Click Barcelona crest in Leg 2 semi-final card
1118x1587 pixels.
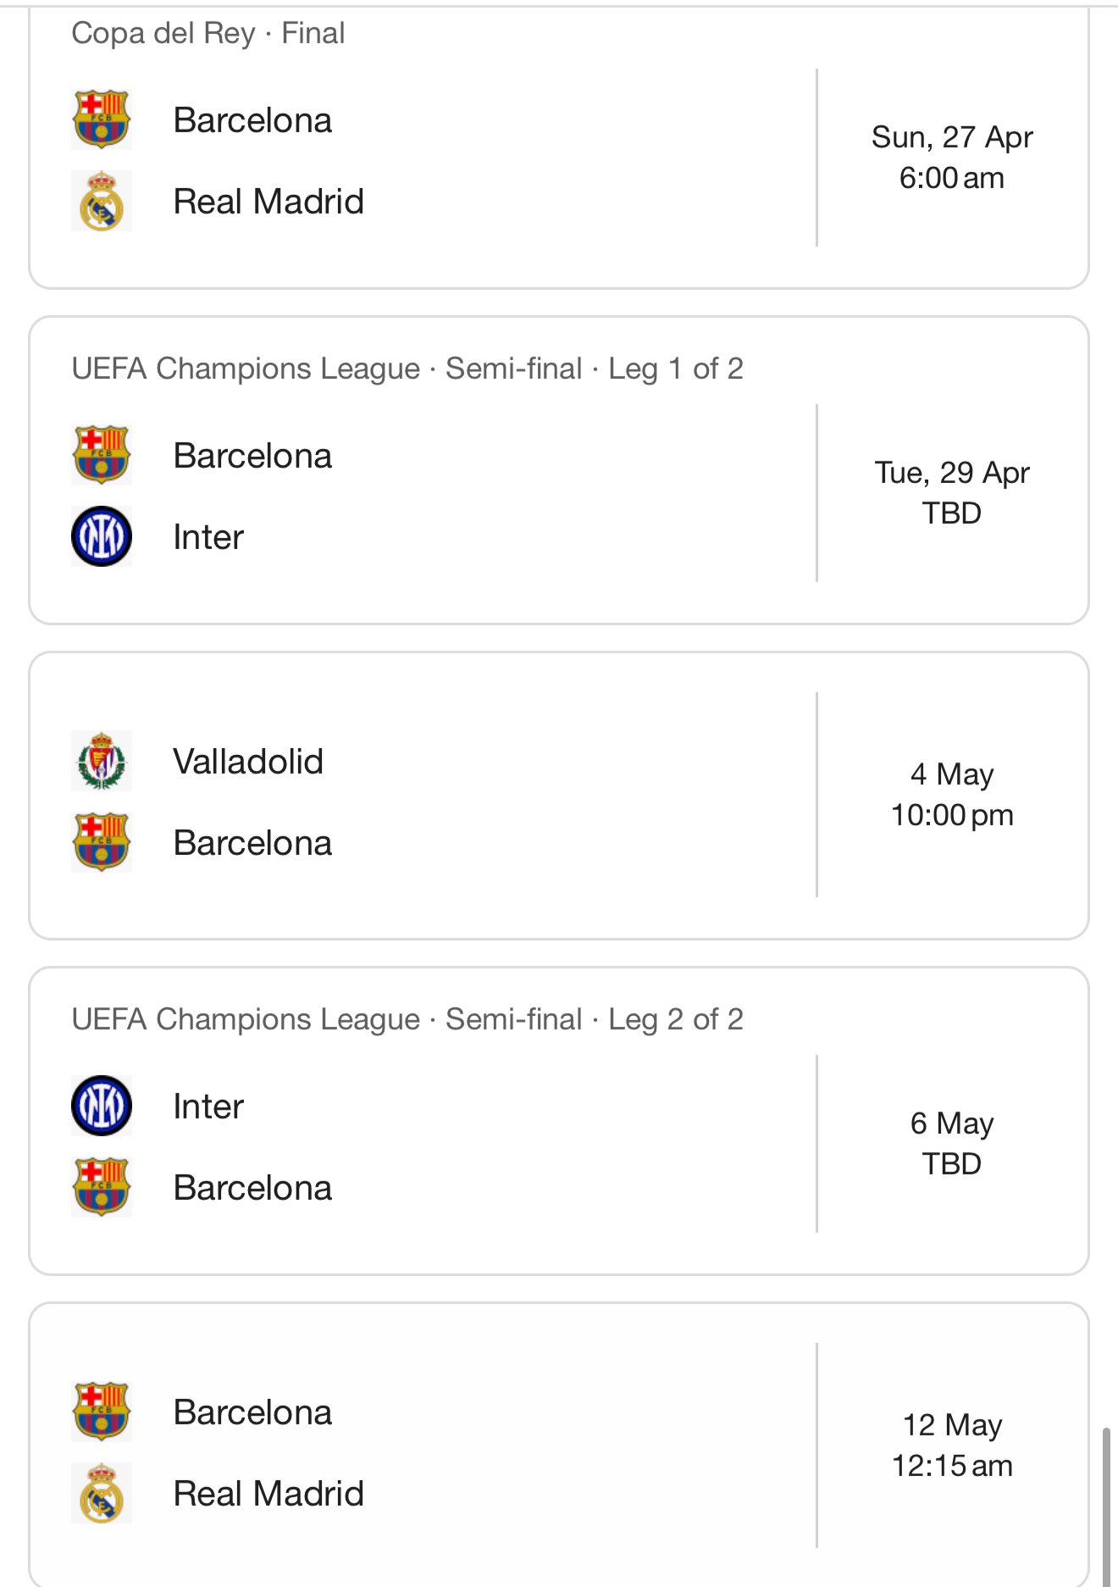coord(102,1187)
